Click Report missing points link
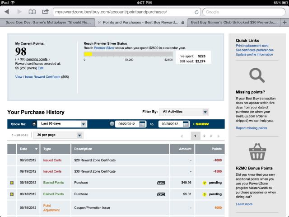Image resolution: width=289 pixels, height=217 pixels. pyautogui.click(x=251, y=128)
